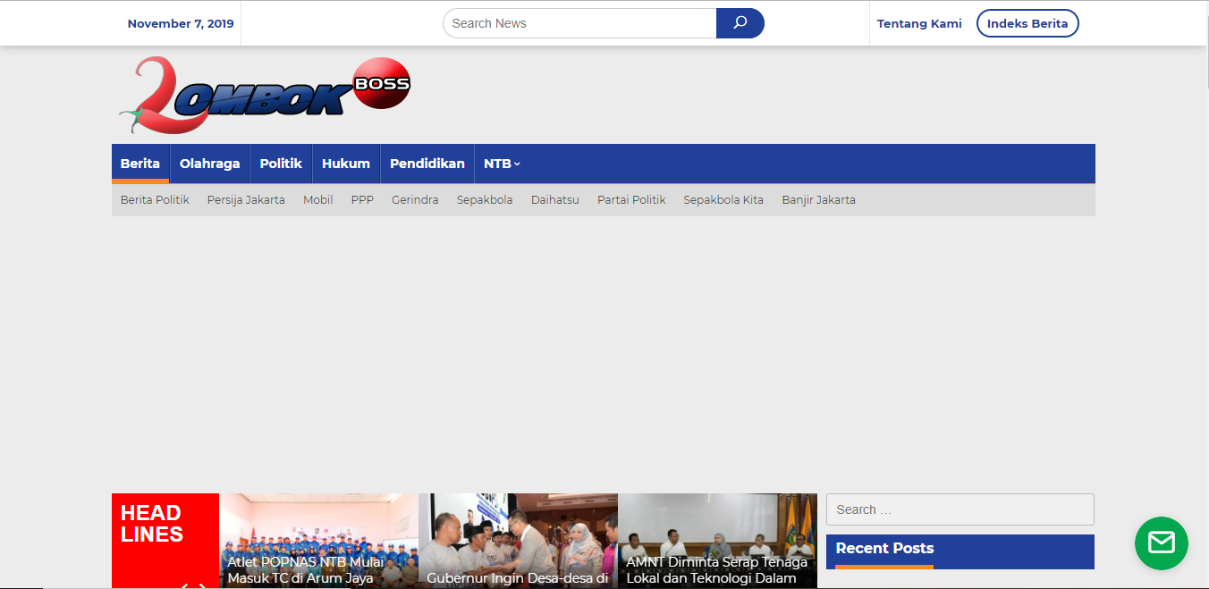1209x589 pixels.
Task: Click the Lombok Boss chili logo
Action: 265,95
